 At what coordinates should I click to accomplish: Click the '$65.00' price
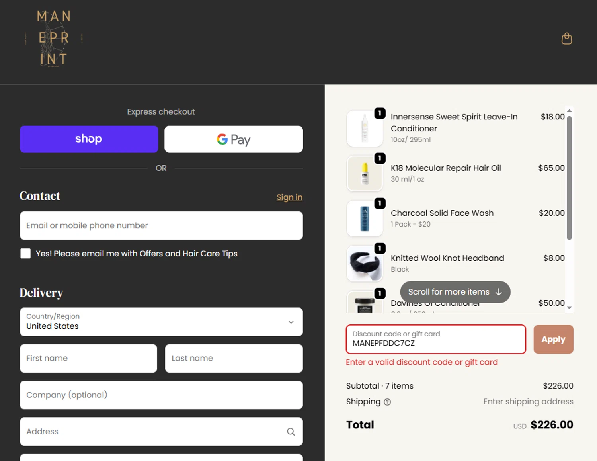pos(551,168)
